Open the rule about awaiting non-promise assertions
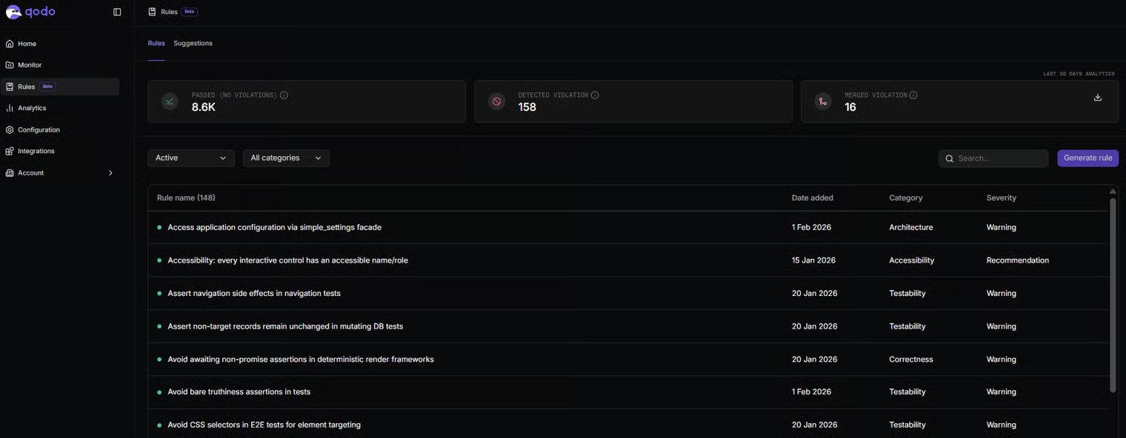This screenshot has height=438, width=1126. 301,359
